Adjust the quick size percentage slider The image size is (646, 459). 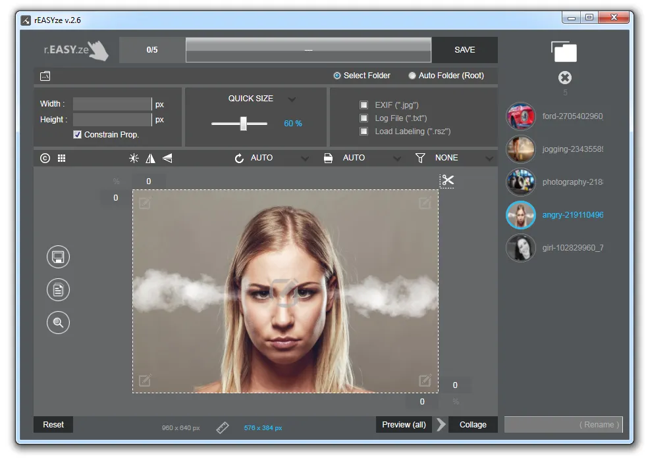point(244,124)
